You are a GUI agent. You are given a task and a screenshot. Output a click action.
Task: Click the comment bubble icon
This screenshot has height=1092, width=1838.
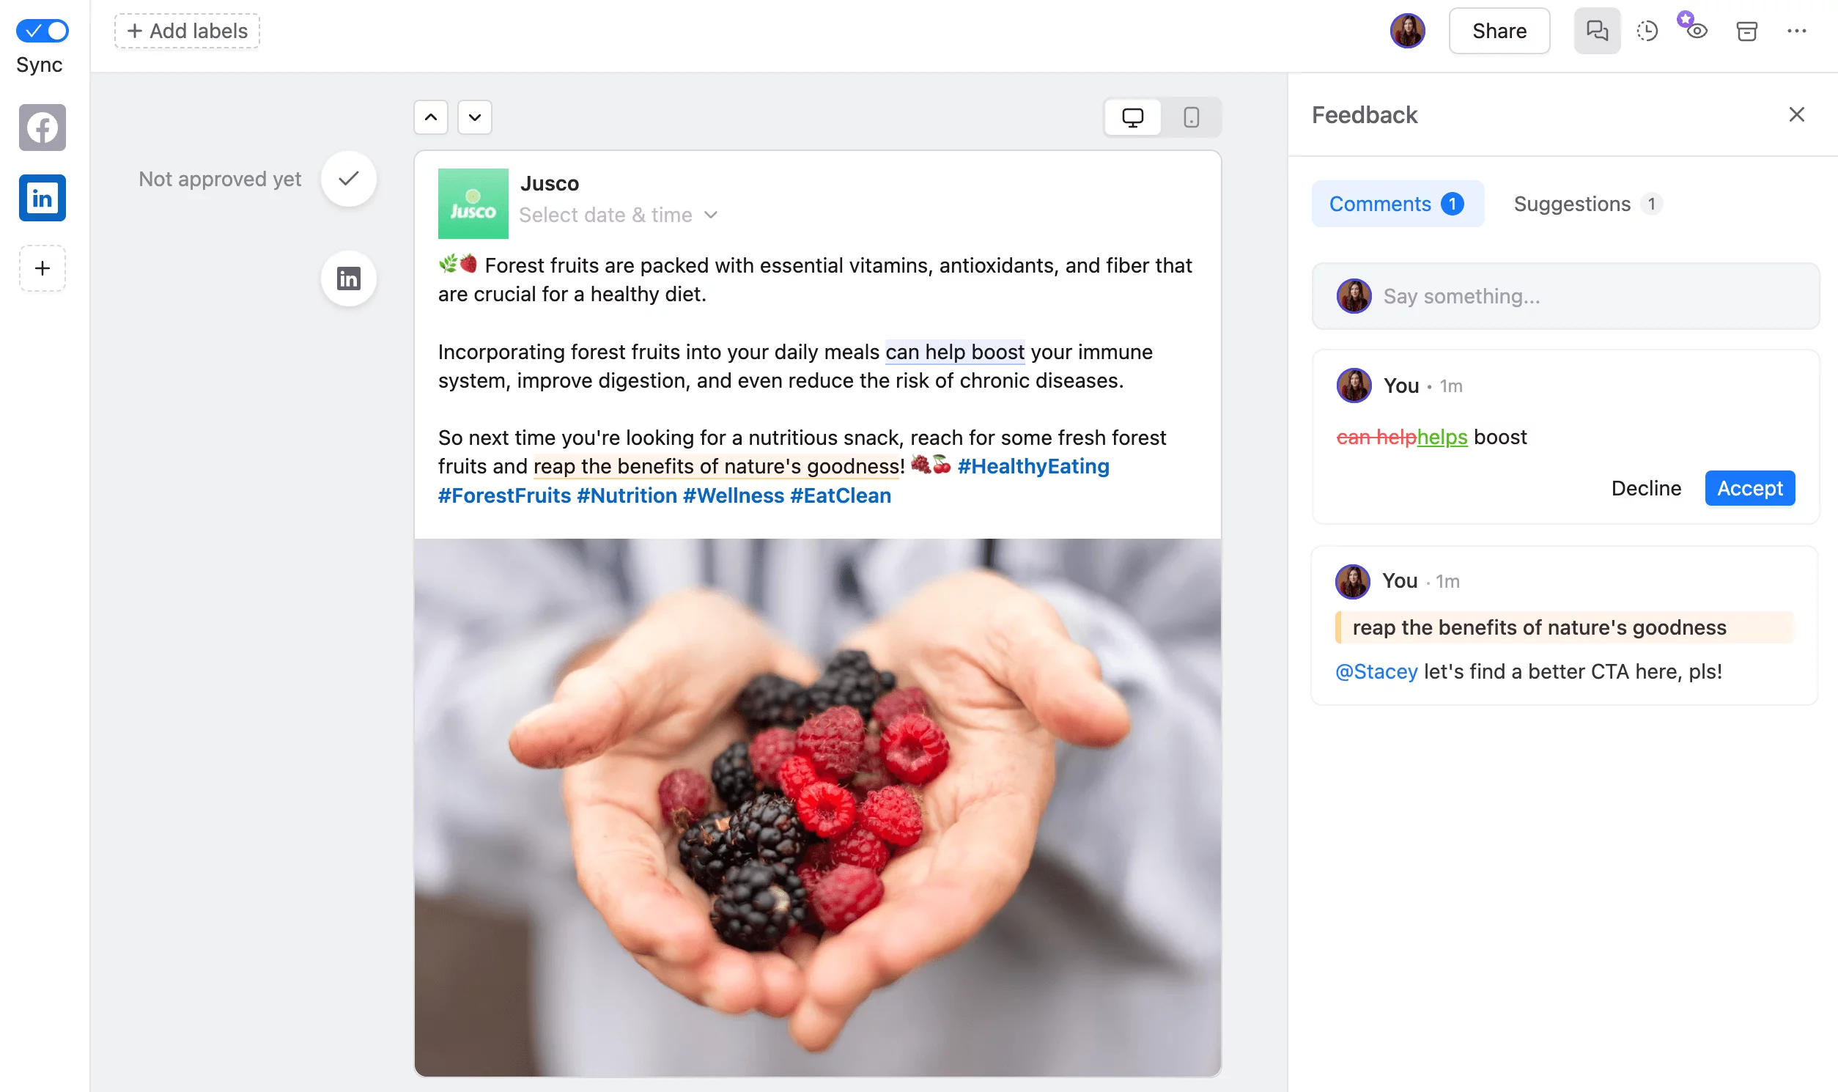(x=1596, y=30)
